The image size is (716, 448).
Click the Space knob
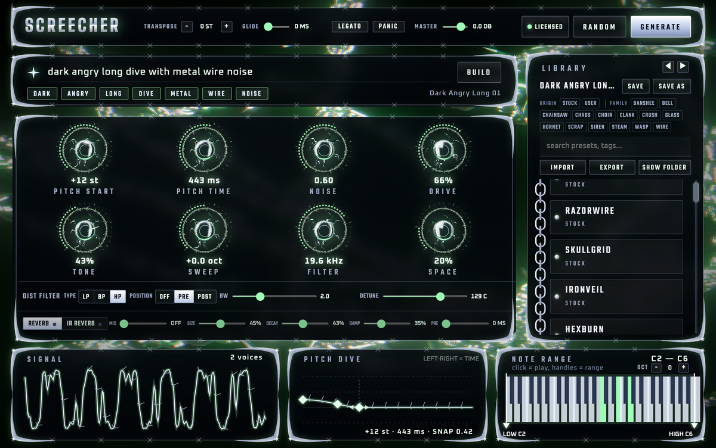[442, 229]
